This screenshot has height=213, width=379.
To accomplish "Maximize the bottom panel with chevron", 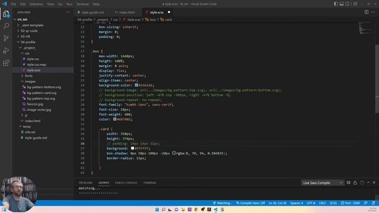I will pos(368,183).
